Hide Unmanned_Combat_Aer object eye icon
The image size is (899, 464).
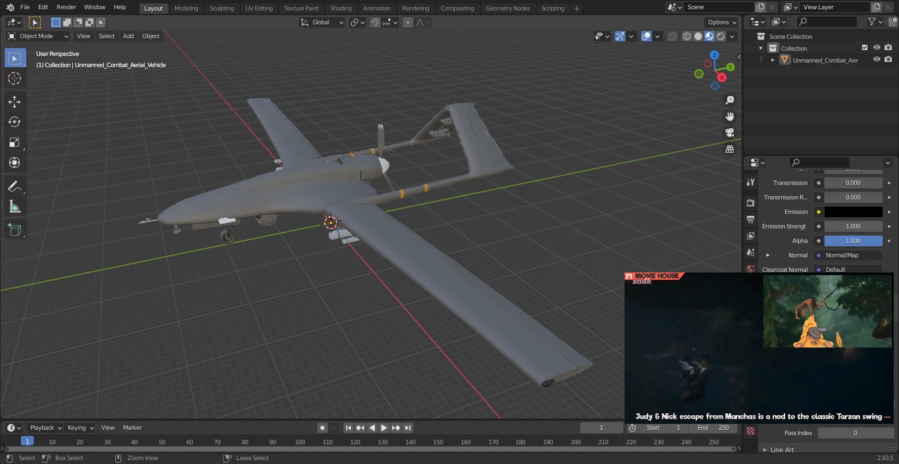click(x=877, y=60)
